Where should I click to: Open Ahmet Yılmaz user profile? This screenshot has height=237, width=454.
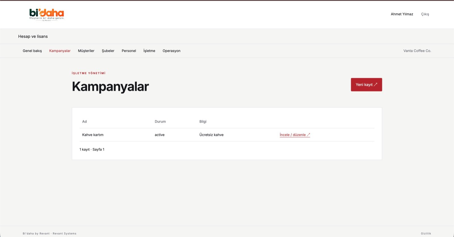click(x=402, y=14)
